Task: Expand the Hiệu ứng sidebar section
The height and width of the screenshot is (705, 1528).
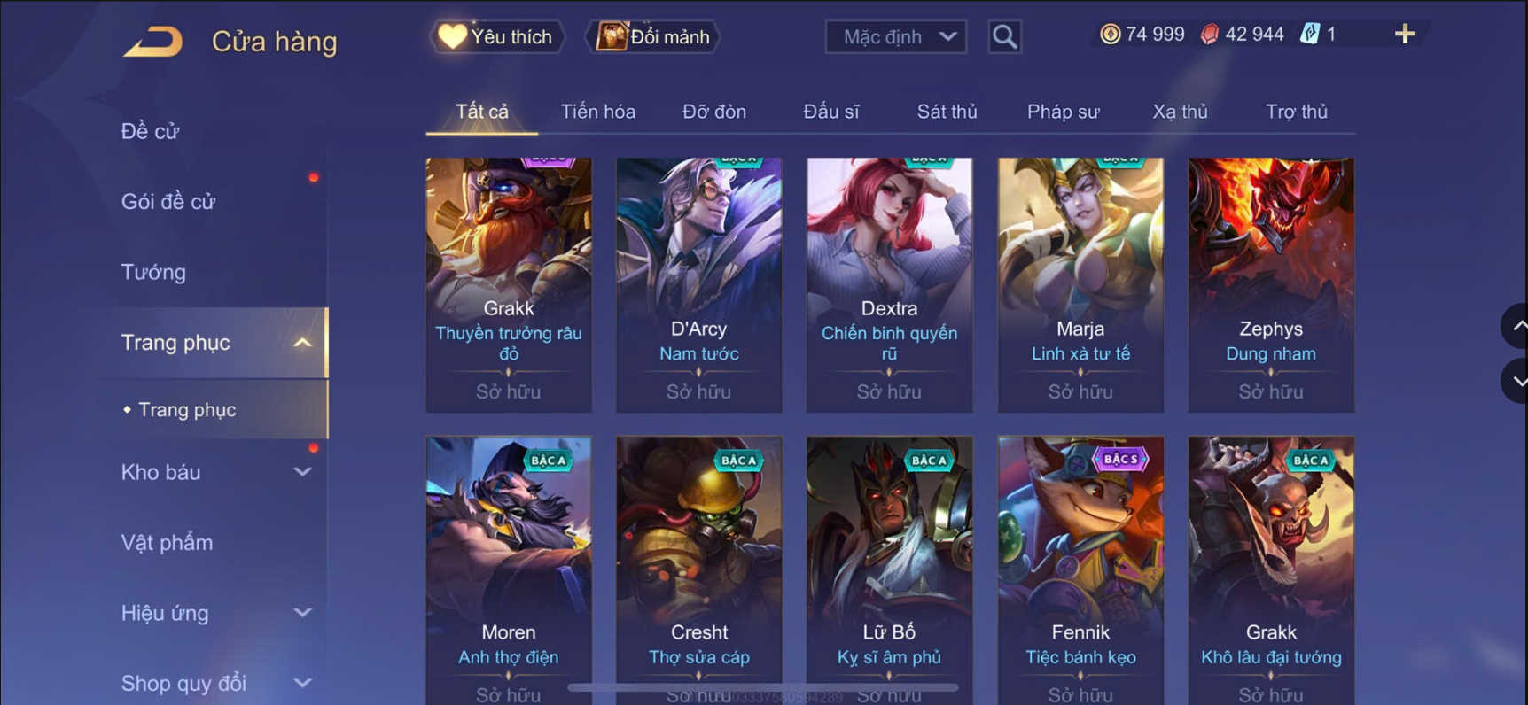Action: (x=302, y=613)
